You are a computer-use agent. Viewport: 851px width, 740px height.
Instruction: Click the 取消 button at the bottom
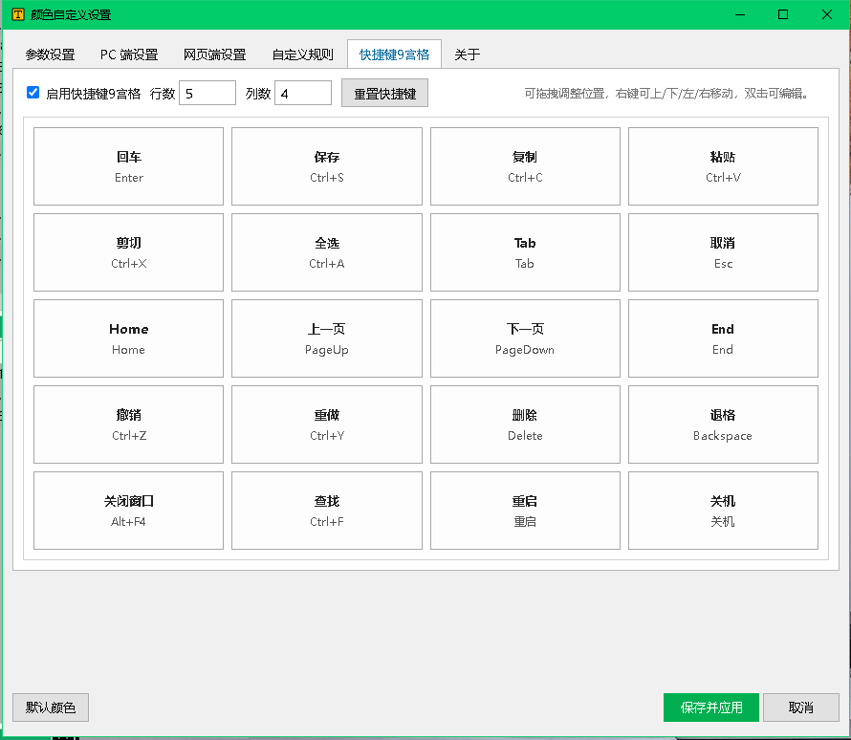pos(801,707)
